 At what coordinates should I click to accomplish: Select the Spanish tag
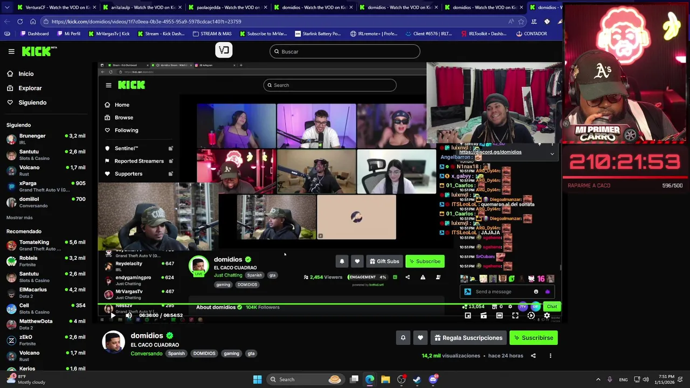176,354
